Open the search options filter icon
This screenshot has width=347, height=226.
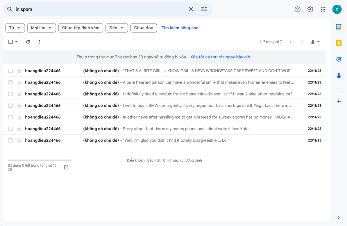tap(204, 9)
